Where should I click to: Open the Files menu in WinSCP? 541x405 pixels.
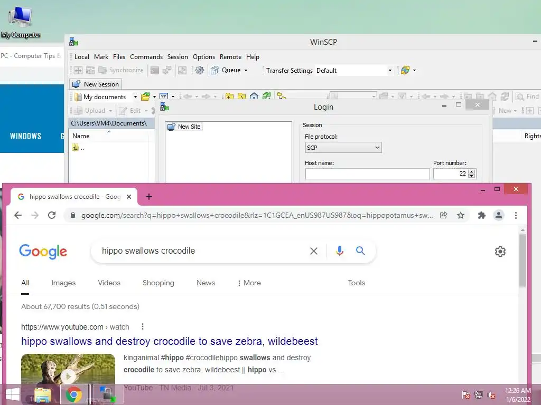(x=119, y=57)
